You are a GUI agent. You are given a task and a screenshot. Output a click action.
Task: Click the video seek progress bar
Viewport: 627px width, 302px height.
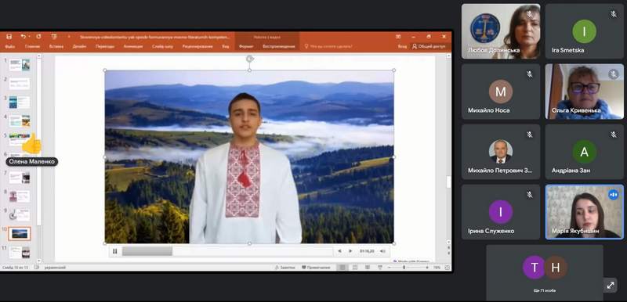click(x=227, y=251)
